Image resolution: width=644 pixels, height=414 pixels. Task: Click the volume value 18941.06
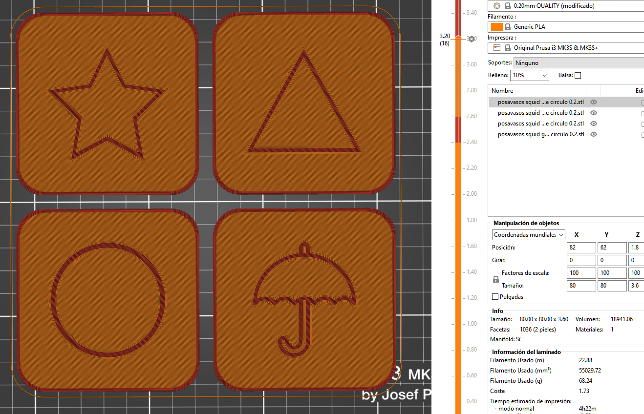[622, 319]
